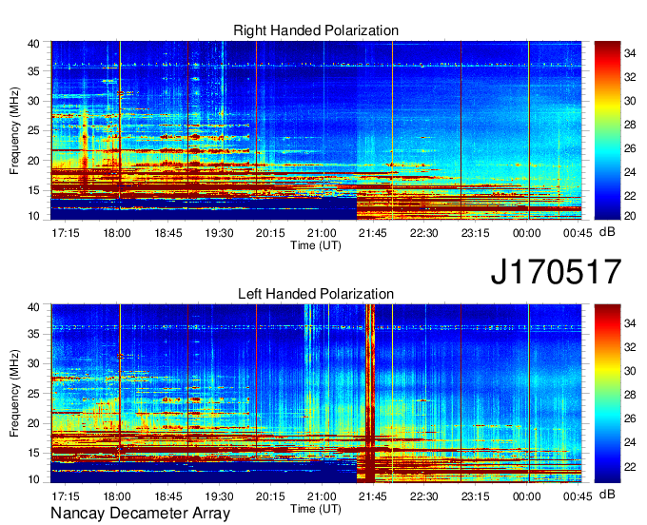
Task: Select "22:30" time tick on Left Handed plot
Action: tap(423, 496)
